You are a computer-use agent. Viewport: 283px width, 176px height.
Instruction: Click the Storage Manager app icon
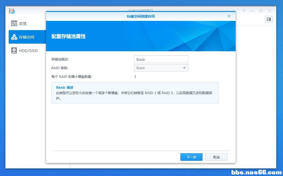click(x=12, y=11)
